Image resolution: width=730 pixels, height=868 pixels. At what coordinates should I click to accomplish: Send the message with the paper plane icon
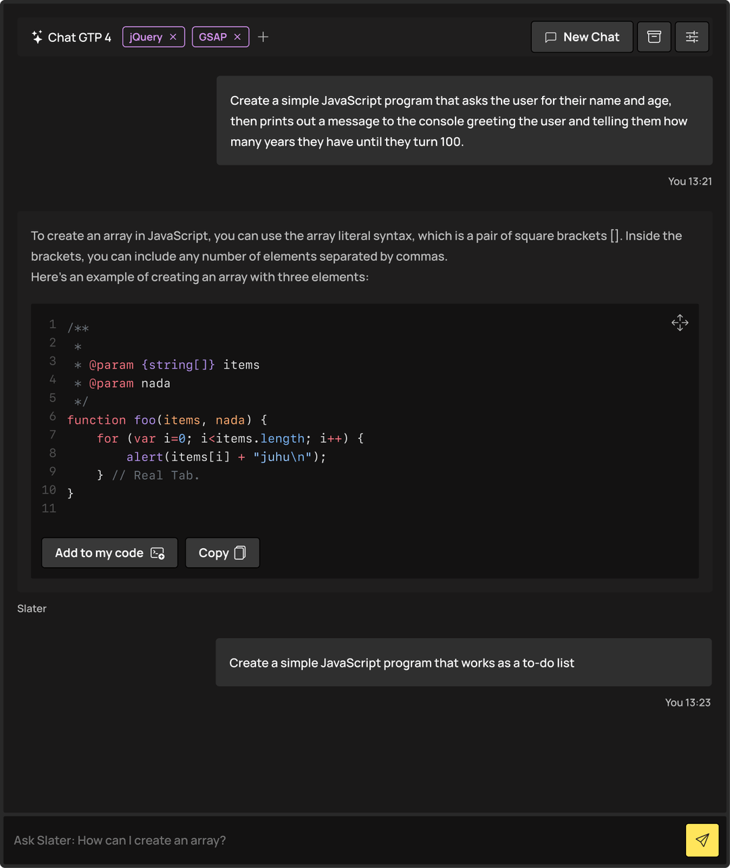click(702, 840)
